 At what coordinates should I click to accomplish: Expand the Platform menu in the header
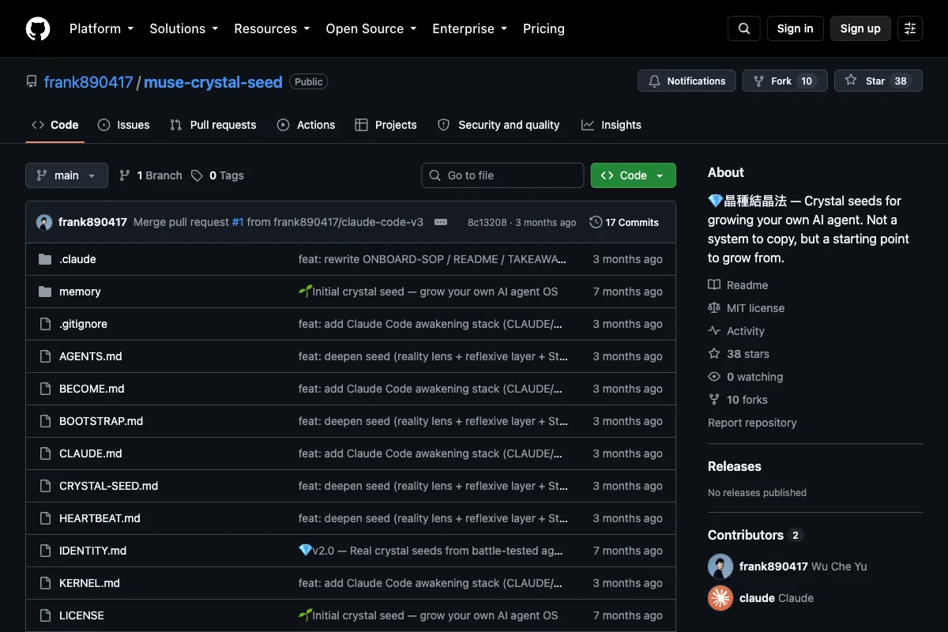point(101,28)
